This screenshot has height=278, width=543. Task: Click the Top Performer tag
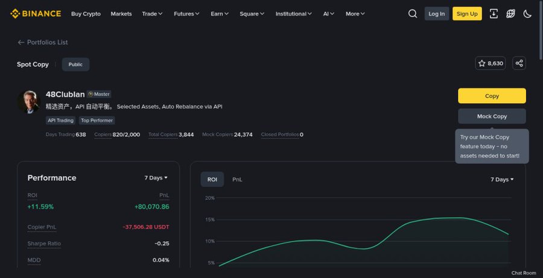(x=97, y=121)
